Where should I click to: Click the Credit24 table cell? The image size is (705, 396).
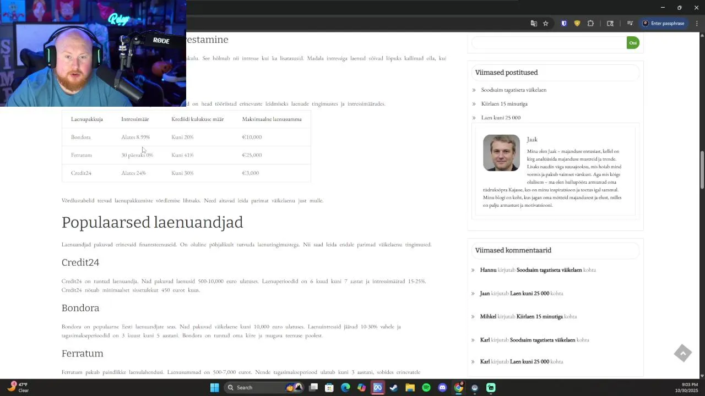(x=81, y=173)
